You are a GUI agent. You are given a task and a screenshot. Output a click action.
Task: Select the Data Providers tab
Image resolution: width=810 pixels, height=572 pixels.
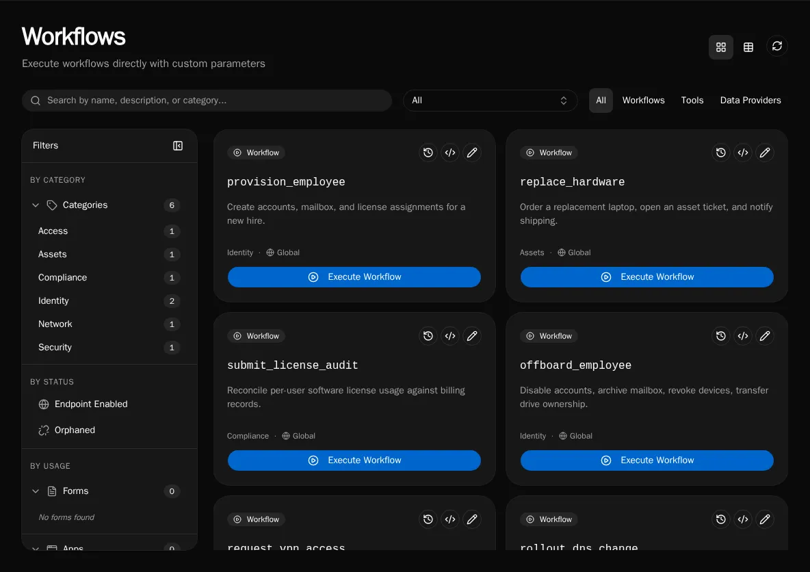tap(750, 101)
